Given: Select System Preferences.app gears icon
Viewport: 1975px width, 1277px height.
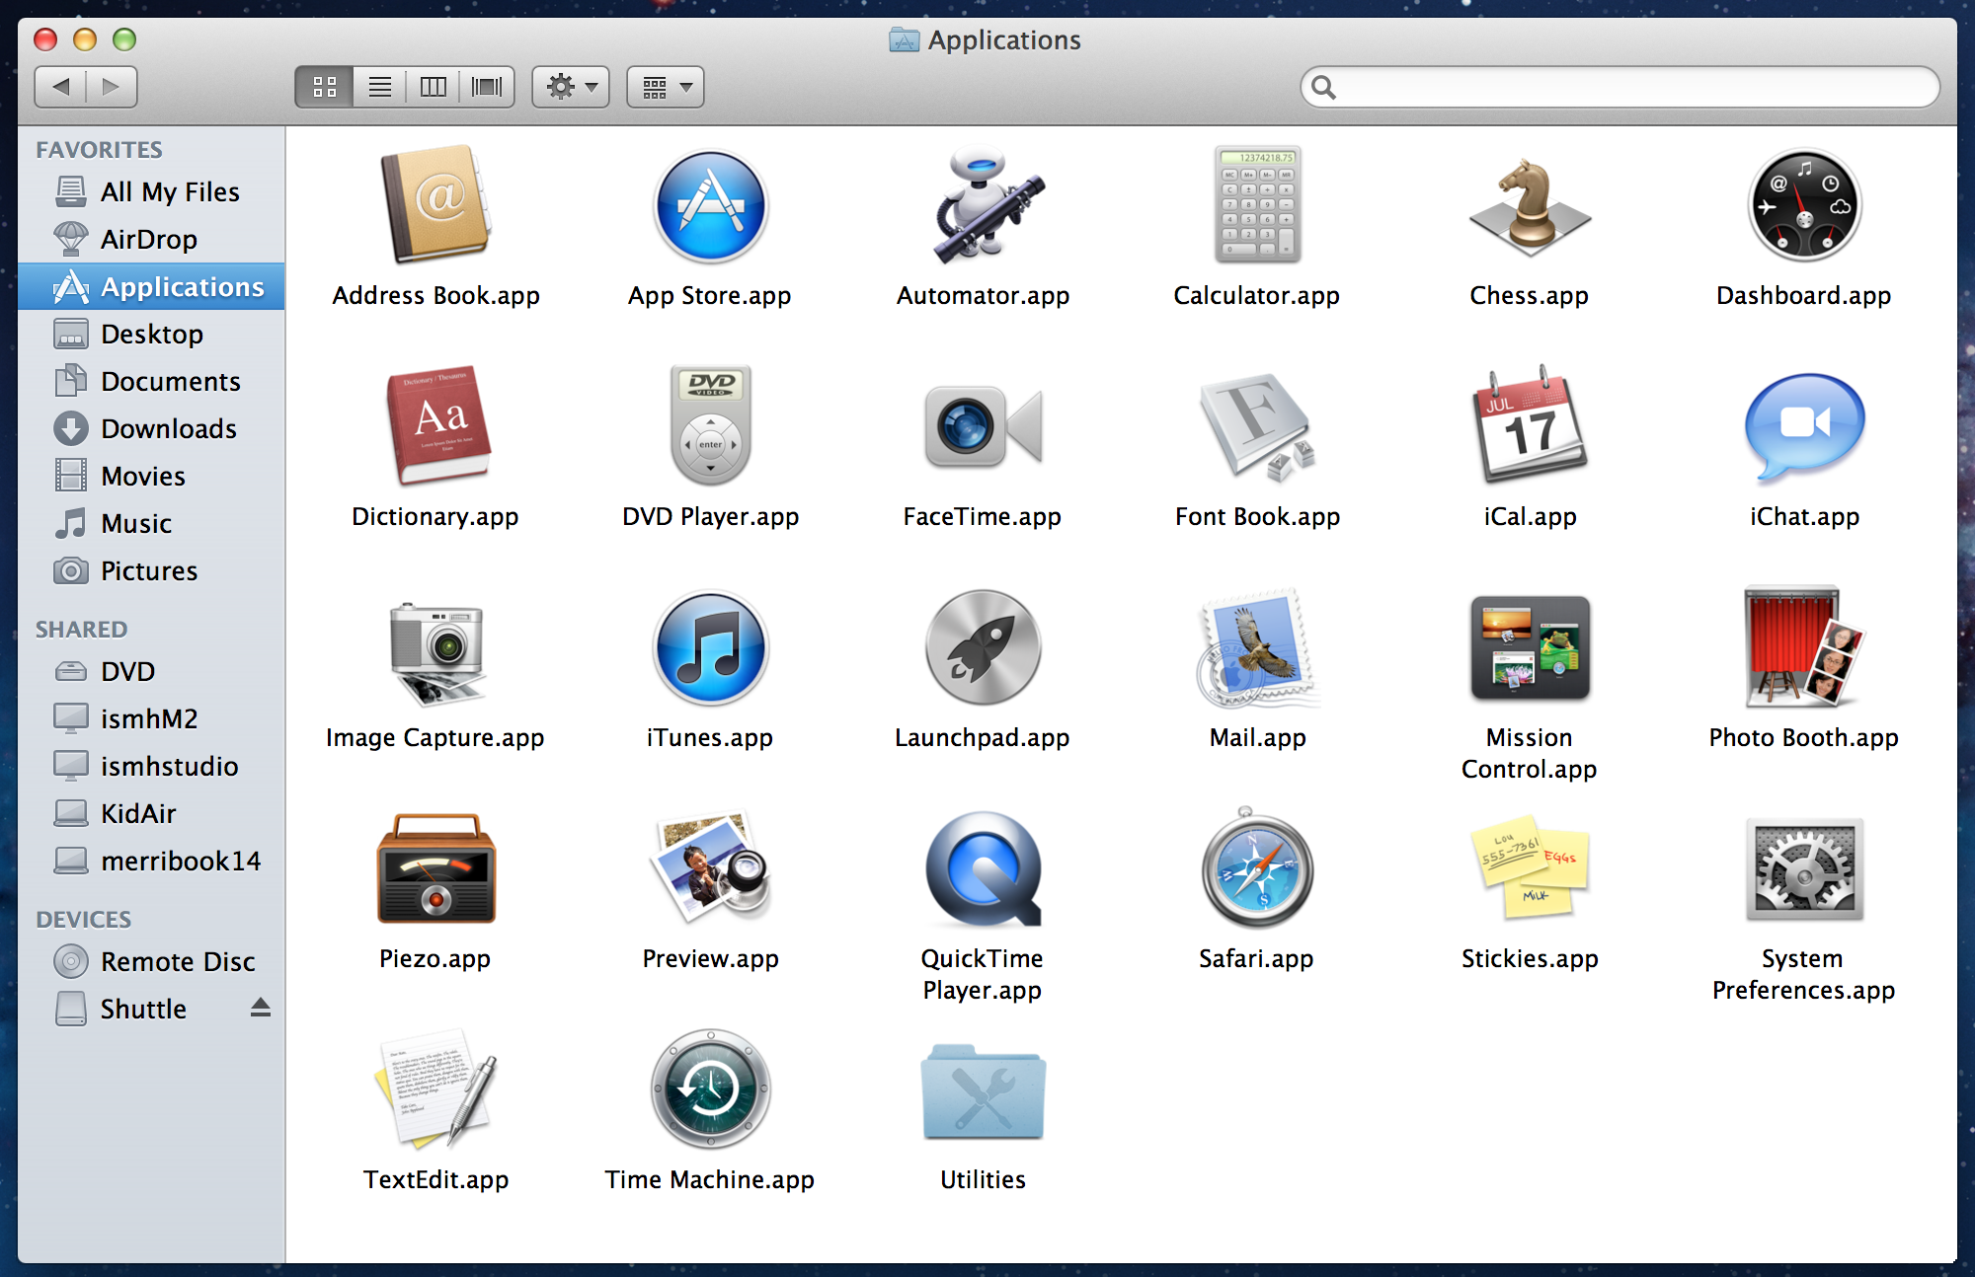Looking at the screenshot, I should (x=1804, y=868).
